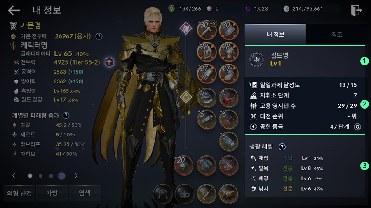Open the magnifier next to 공헌 등급
371x208 pixels.
pyautogui.click(x=357, y=127)
